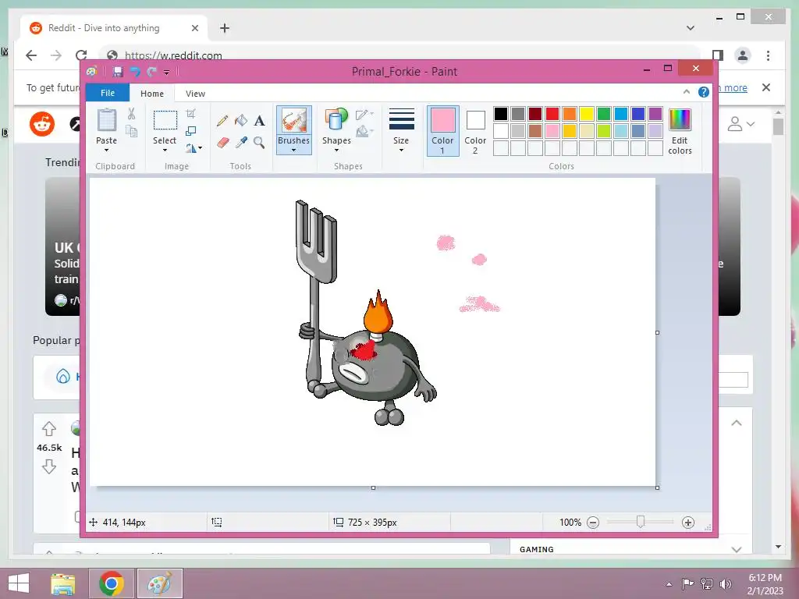Open the Customize Quick Access Toolbar dropdown
Viewport: 799px width, 599px height.
click(167, 73)
